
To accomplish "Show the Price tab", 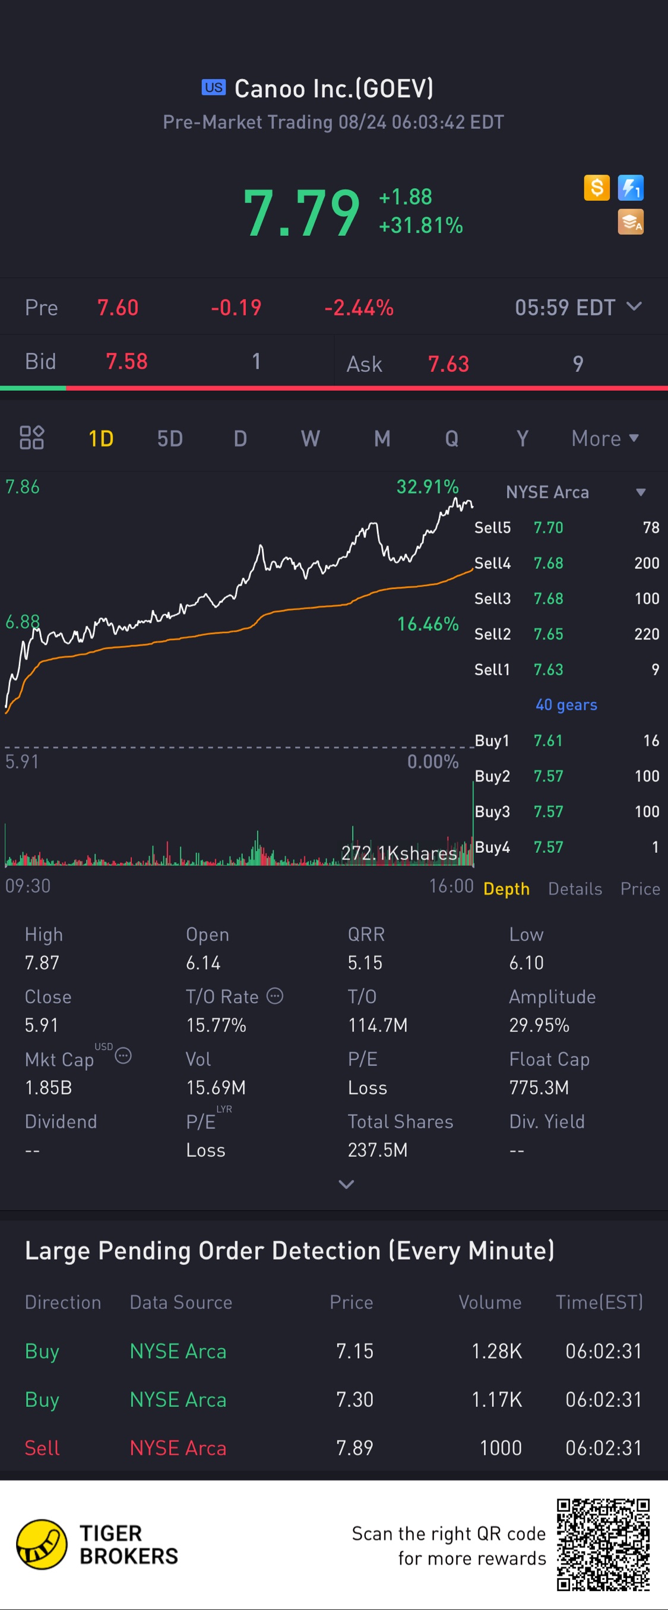I will (640, 889).
